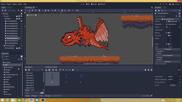Reset the Frame property to default
Screen dimensions: 182x102
167,27
